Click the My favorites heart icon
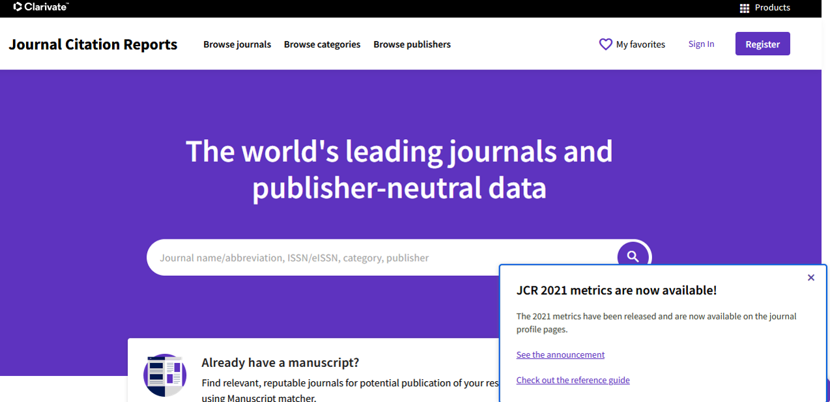This screenshot has height=402, width=830. coord(605,44)
